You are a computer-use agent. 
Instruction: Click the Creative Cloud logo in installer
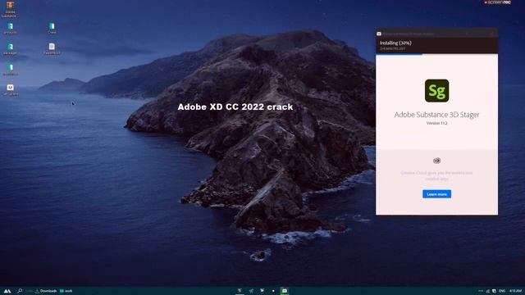coord(436,161)
